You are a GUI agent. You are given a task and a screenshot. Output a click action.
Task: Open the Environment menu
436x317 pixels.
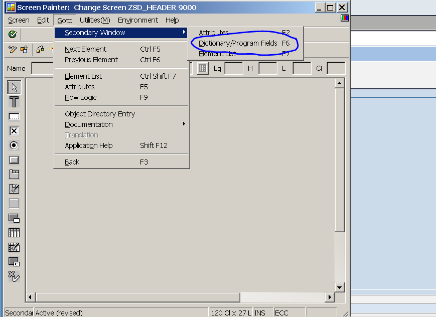[137, 20]
